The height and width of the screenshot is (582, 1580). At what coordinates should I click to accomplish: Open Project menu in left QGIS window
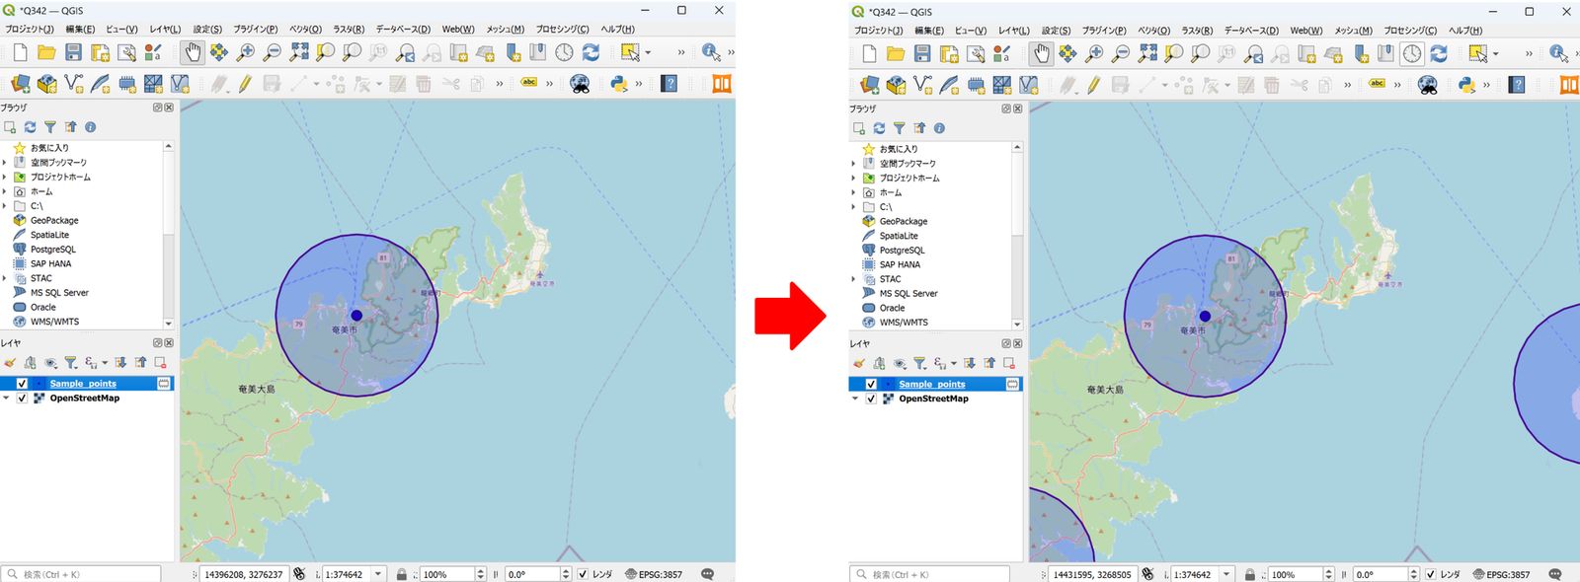click(x=30, y=30)
